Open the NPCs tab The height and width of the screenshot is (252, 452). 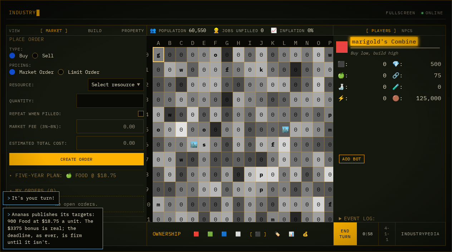pyautogui.click(x=407, y=31)
